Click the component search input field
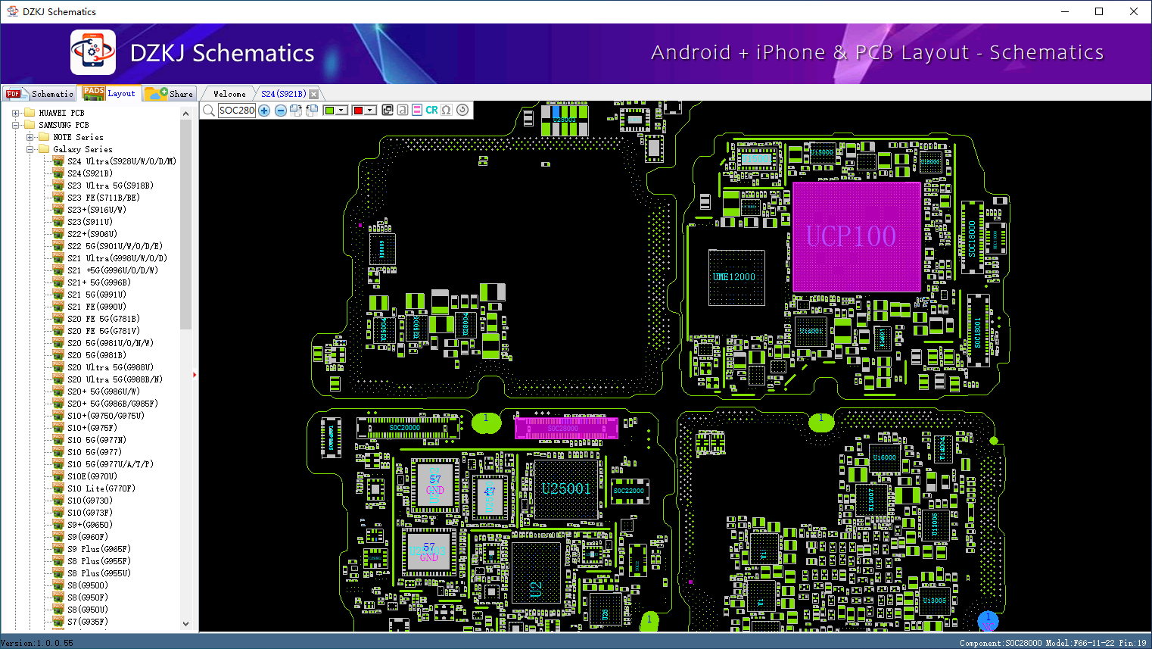 (x=237, y=111)
